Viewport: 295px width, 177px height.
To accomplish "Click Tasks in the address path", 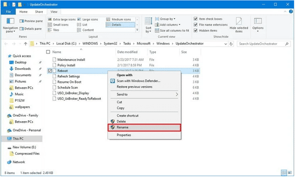I will (127, 44).
